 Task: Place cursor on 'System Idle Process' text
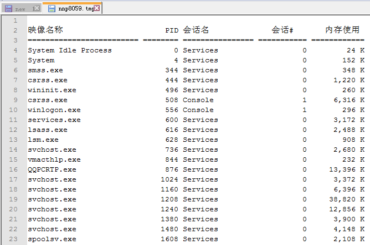pos(69,50)
